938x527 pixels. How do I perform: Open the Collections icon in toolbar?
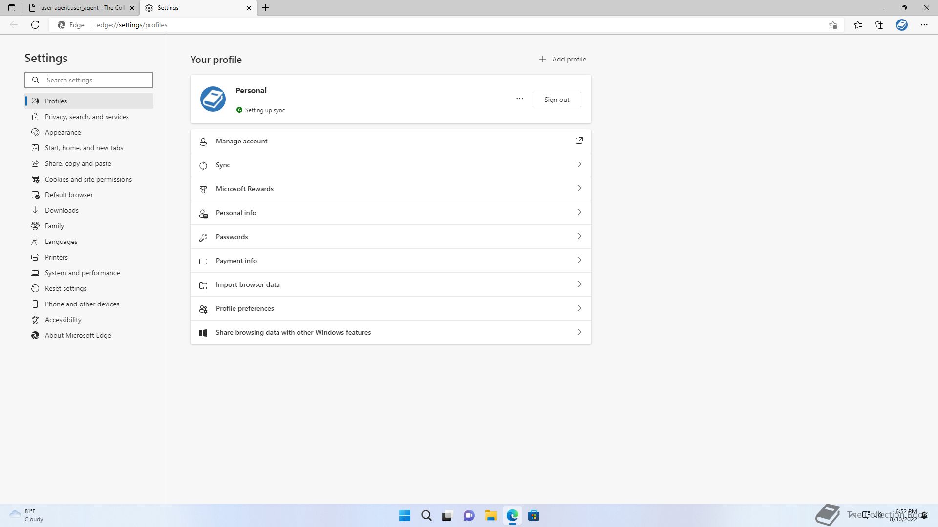[x=879, y=25]
